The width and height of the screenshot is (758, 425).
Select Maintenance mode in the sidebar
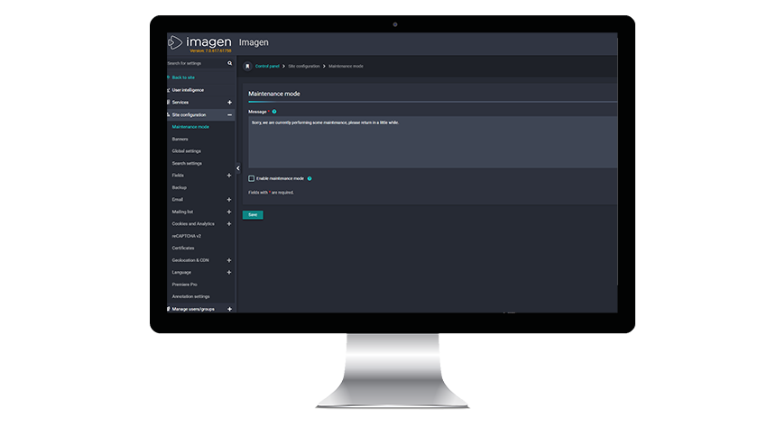pyautogui.click(x=190, y=127)
